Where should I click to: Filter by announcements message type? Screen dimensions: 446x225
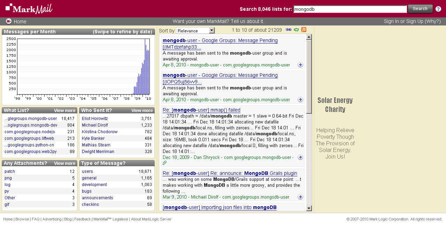pos(98,198)
